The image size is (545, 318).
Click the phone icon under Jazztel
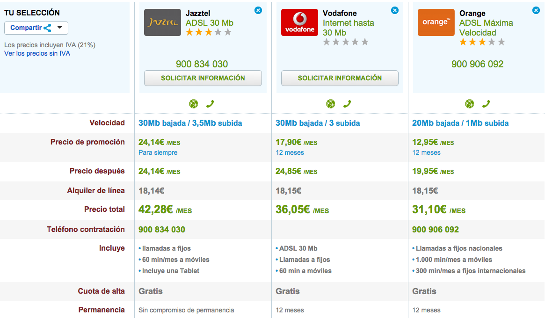(210, 103)
